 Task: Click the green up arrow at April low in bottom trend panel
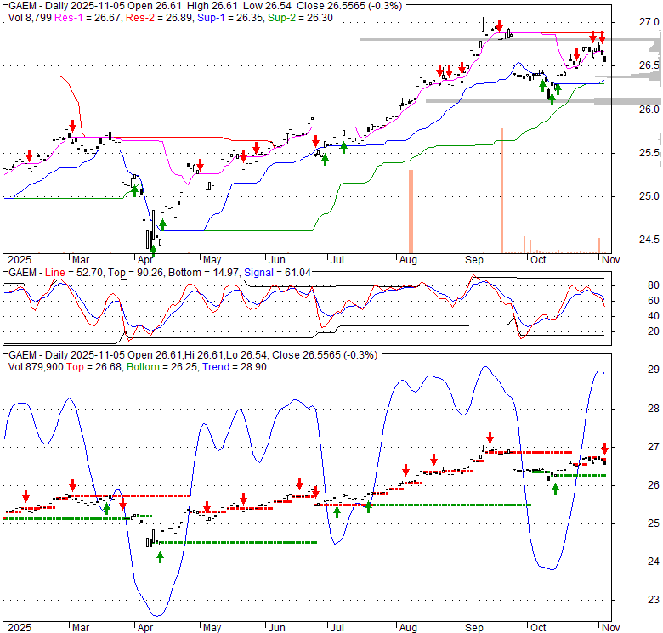(x=160, y=557)
